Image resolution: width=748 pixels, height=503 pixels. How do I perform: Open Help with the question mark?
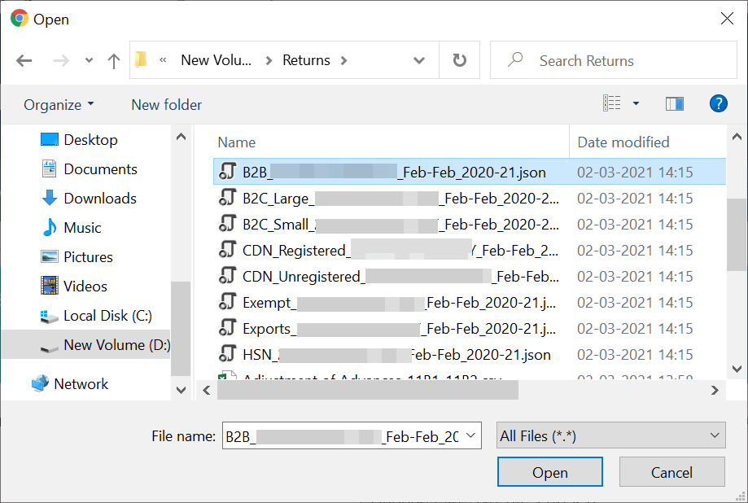(x=719, y=103)
